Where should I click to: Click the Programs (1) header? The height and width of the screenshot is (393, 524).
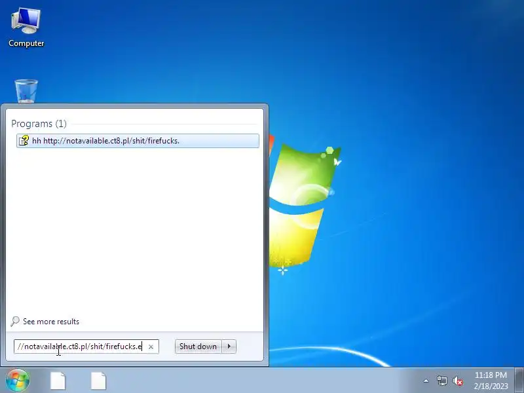[x=39, y=124]
